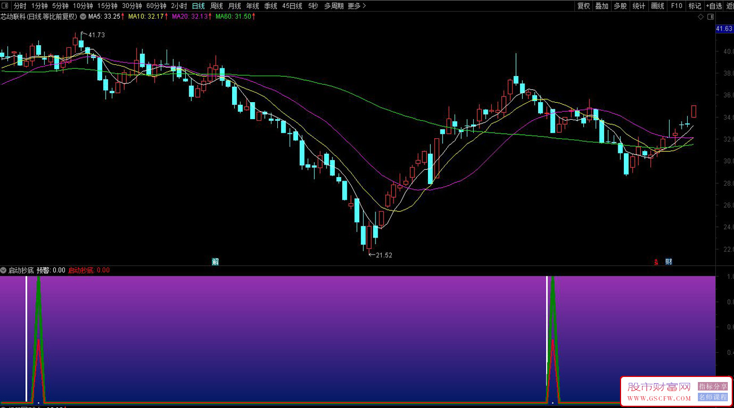Select the 年线 yearly chart tab

pyautogui.click(x=252, y=6)
